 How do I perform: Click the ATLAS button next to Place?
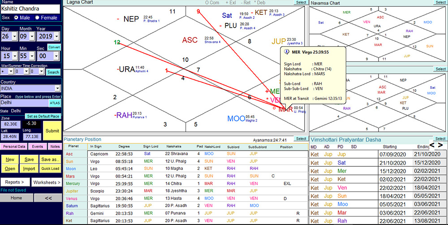point(54,103)
